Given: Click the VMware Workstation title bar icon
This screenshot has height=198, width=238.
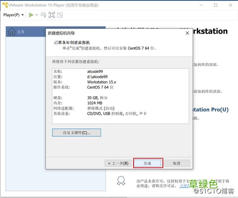Looking at the screenshot, I should pyautogui.click(x=5, y=5).
